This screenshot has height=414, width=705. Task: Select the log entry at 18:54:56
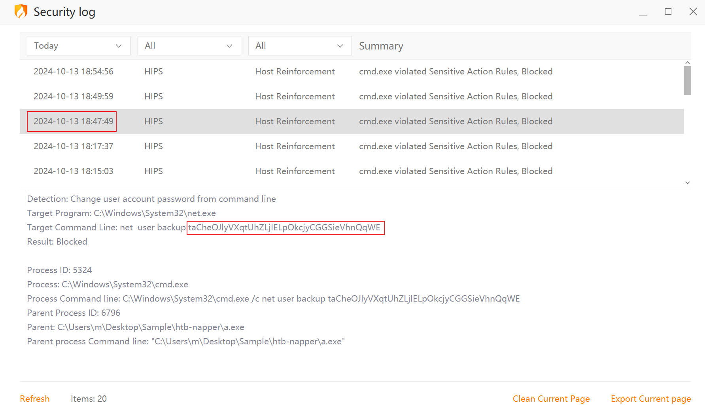pos(352,72)
